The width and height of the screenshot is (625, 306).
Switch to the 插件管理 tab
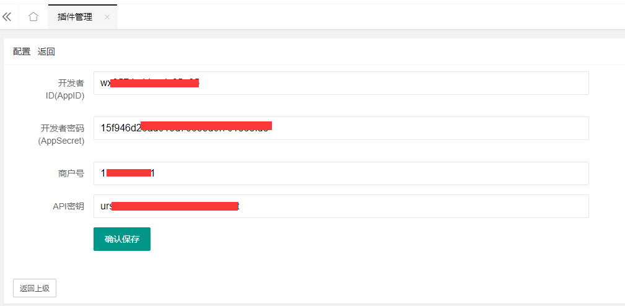pos(75,17)
